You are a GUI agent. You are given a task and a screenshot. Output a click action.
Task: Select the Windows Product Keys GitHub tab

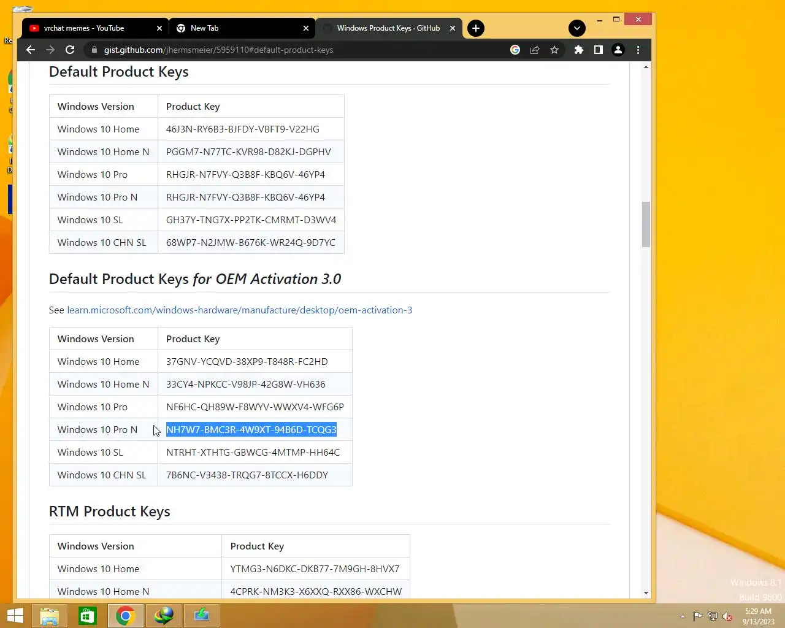pos(388,28)
